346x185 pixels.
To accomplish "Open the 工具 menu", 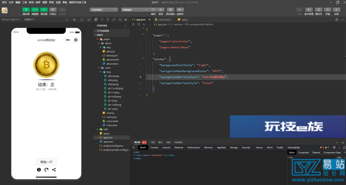I will [24, 2].
